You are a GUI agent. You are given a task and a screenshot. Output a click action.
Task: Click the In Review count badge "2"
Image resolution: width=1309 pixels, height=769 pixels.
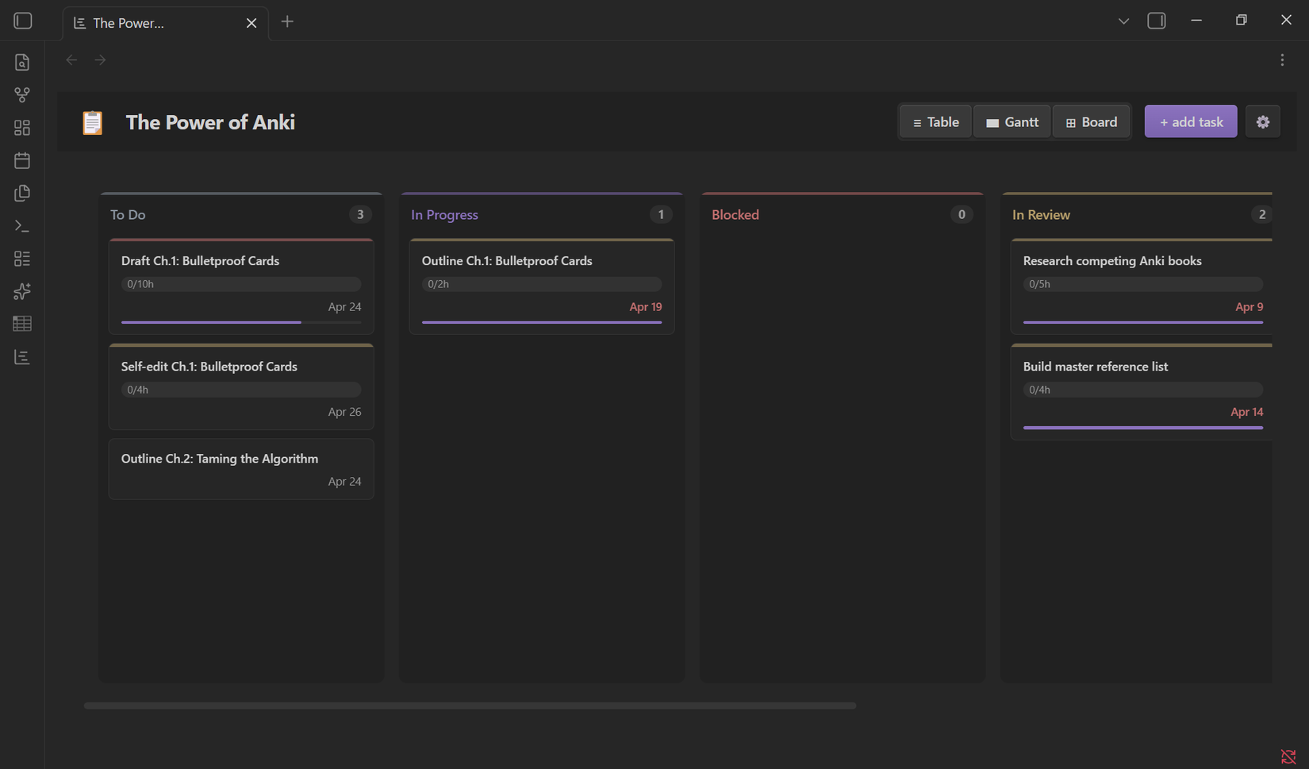coord(1261,214)
